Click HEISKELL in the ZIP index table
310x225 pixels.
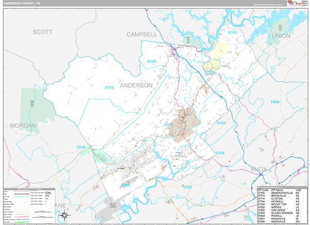pyautogui.click(x=277, y=201)
